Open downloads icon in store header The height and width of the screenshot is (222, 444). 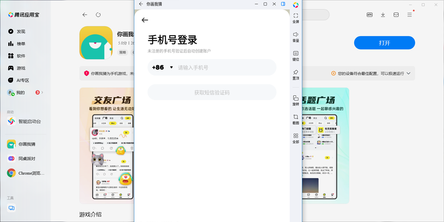click(383, 15)
